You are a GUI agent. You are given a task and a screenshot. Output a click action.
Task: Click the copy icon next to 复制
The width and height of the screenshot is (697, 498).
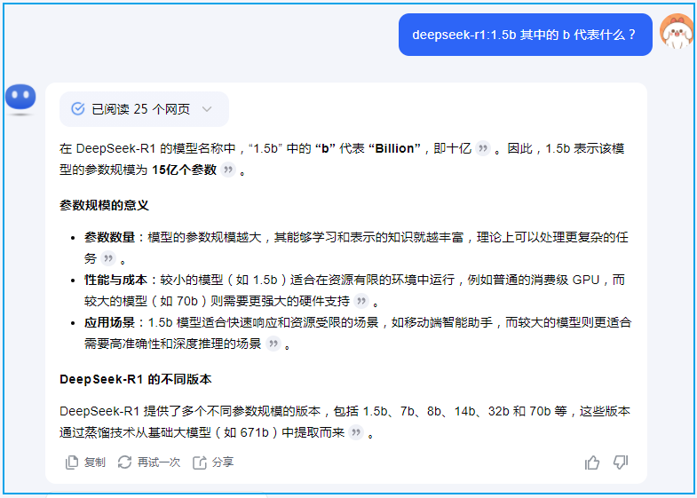[72, 462]
